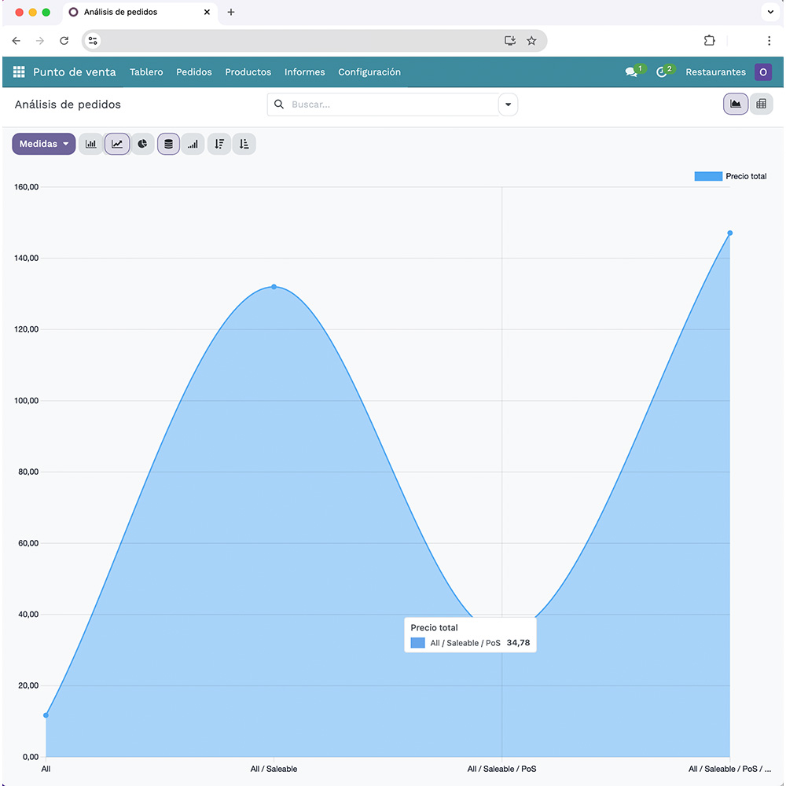Toggle the Precio total legend series
Image resolution: width=786 pixels, height=786 pixels.
tap(730, 176)
